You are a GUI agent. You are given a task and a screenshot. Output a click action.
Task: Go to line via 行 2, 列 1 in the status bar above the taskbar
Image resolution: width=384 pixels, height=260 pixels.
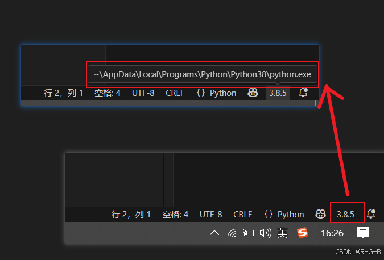point(131,215)
